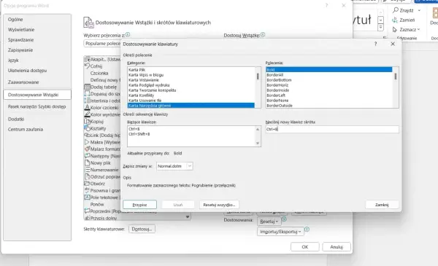Pick the Kolor czcionki icon
This screenshot has height=266, width=438.
pos(87,107)
